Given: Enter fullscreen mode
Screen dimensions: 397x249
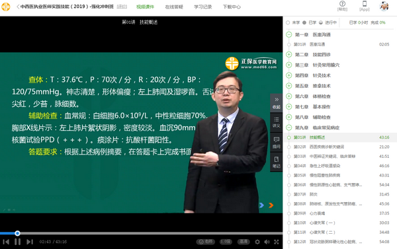Looking at the screenshot, I should (x=276, y=242).
